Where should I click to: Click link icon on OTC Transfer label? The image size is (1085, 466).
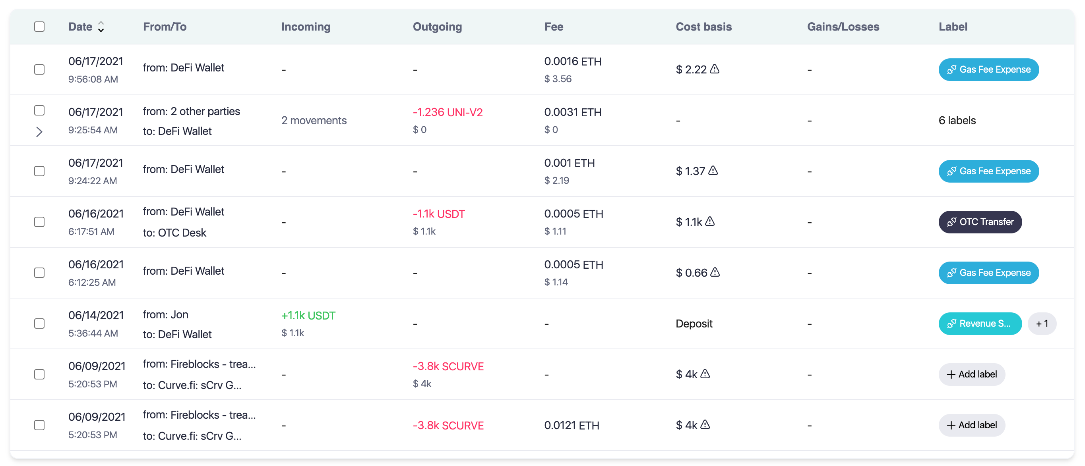click(951, 221)
